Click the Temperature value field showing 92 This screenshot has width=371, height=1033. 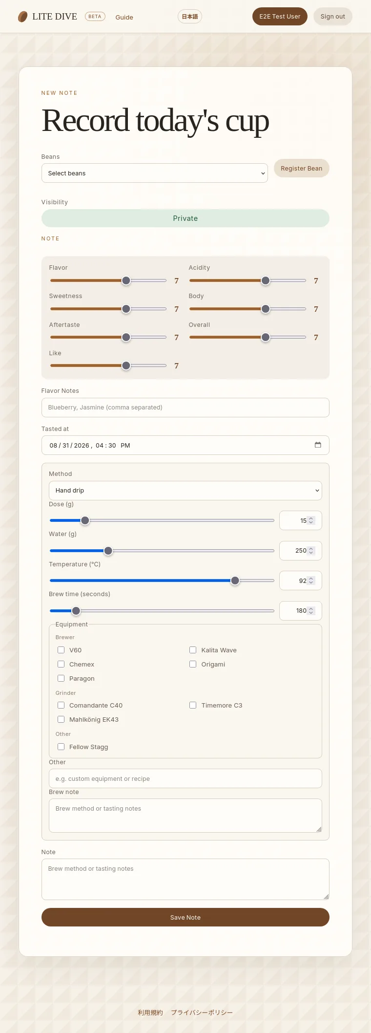[x=301, y=581]
